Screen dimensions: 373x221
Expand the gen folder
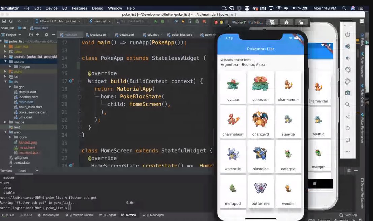(x=10, y=87)
